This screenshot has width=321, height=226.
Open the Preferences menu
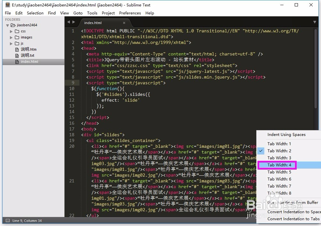click(x=130, y=13)
